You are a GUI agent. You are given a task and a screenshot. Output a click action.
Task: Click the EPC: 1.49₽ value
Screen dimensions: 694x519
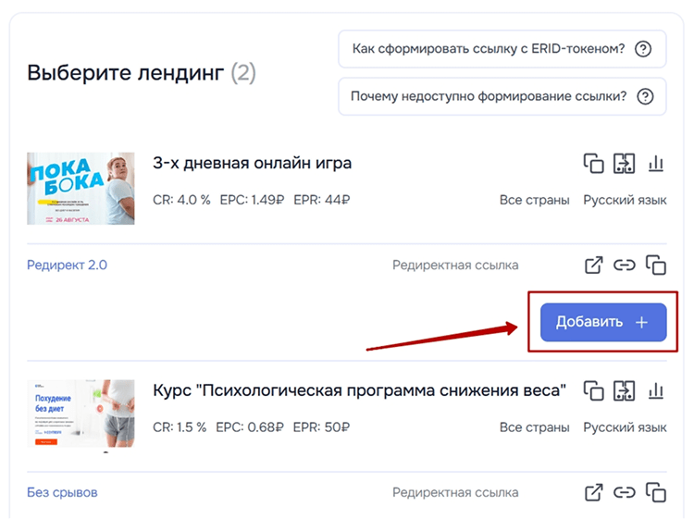252,200
